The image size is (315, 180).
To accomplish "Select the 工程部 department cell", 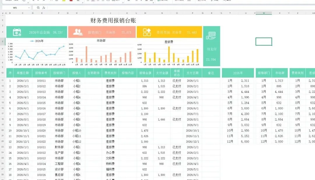I will [x=59, y=164].
